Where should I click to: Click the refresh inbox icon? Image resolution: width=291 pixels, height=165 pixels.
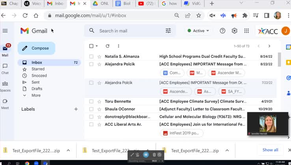point(108,46)
